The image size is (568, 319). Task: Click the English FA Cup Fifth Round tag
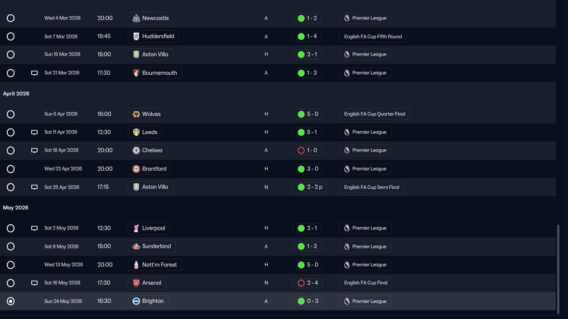click(372, 36)
